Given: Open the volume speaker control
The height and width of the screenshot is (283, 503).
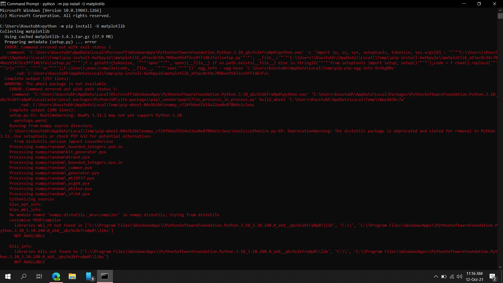Looking at the screenshot, I should 460,276.
